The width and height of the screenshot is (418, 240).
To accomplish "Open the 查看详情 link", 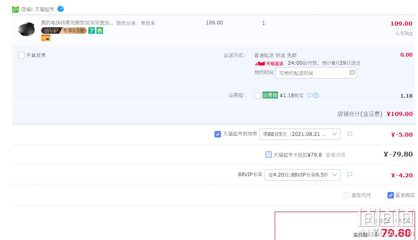I will [x=335, y=155].
